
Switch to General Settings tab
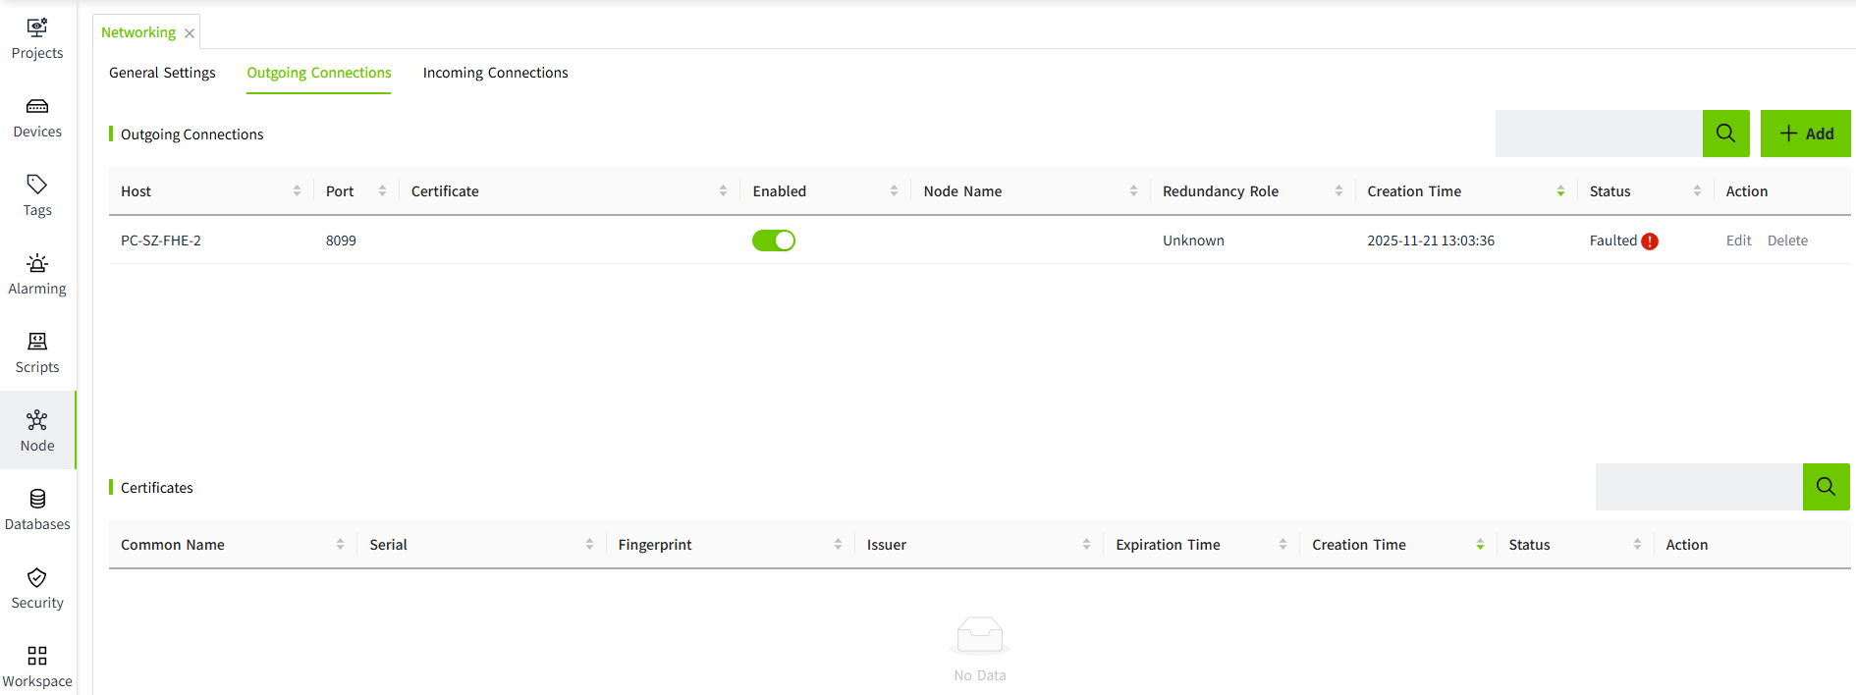pyautogui.click(x=162, y=73)
